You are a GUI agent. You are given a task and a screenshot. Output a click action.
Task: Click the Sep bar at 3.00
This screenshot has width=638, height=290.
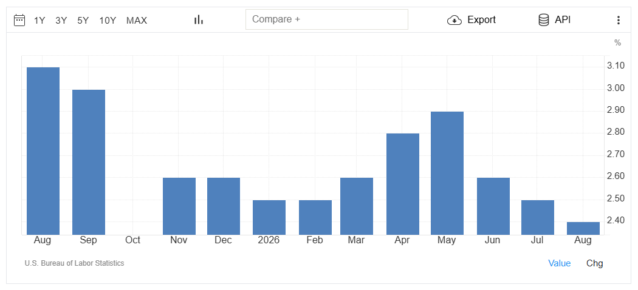click(89, 162)
